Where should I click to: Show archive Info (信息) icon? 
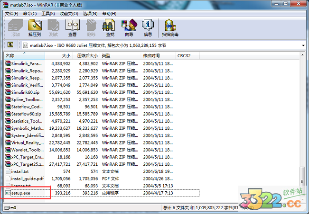(x=148, y=26)
